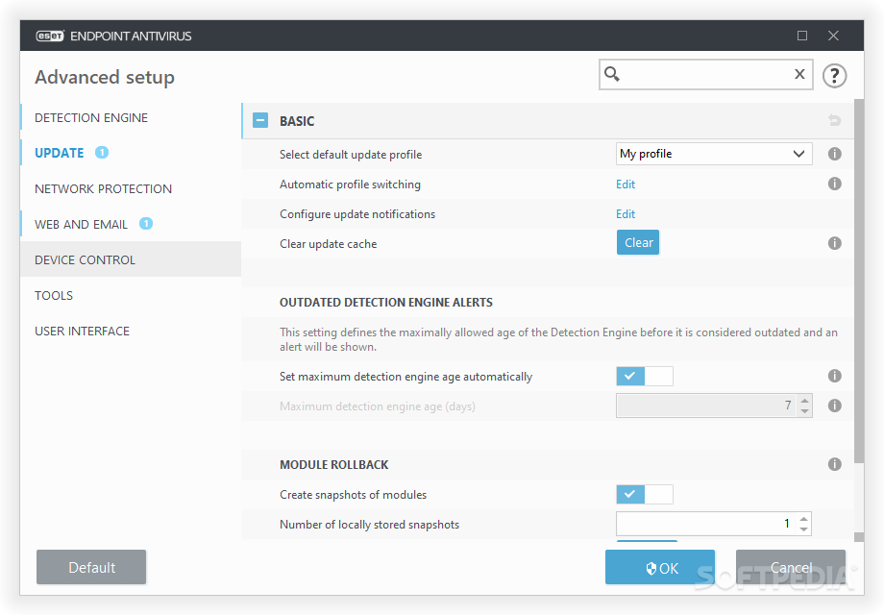Open info for Select default update profile
Viewport: 884px width, 615px height.
(834, 154)
